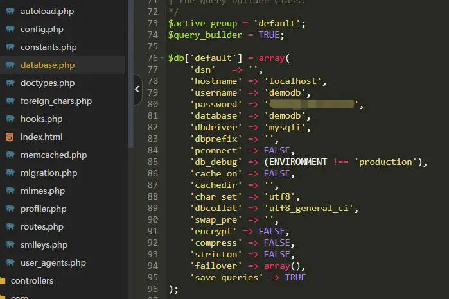Screen dimensions: 449x299
Task: Select the highlighted database.php file
Action: pos(48,65)
